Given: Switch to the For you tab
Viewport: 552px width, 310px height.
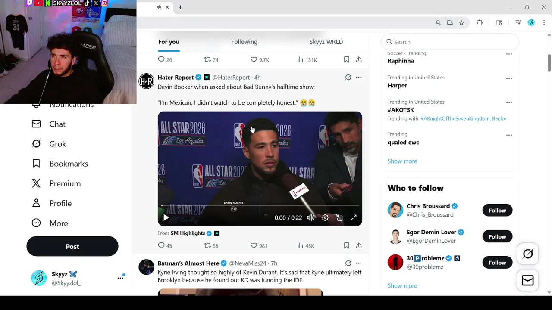Looking at the screenshot, I should 169,42.
